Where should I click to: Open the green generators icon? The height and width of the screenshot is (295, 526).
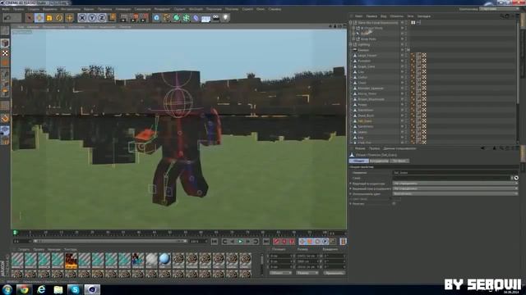(x=177, y=18)
